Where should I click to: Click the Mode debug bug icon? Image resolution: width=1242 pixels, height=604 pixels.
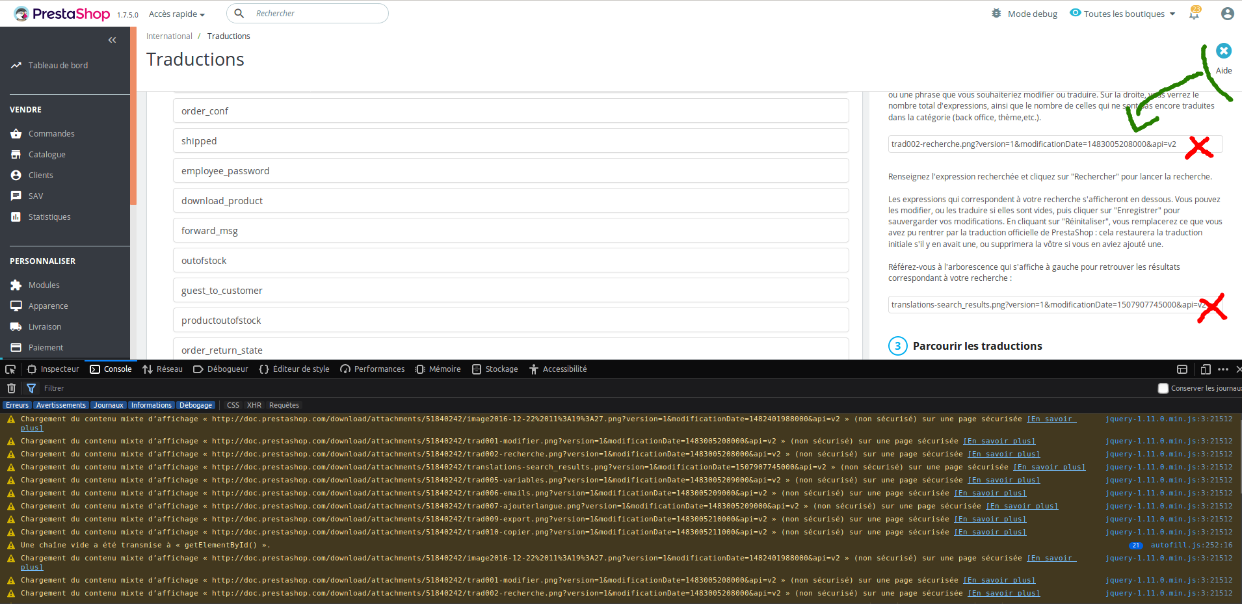[996, 14]
